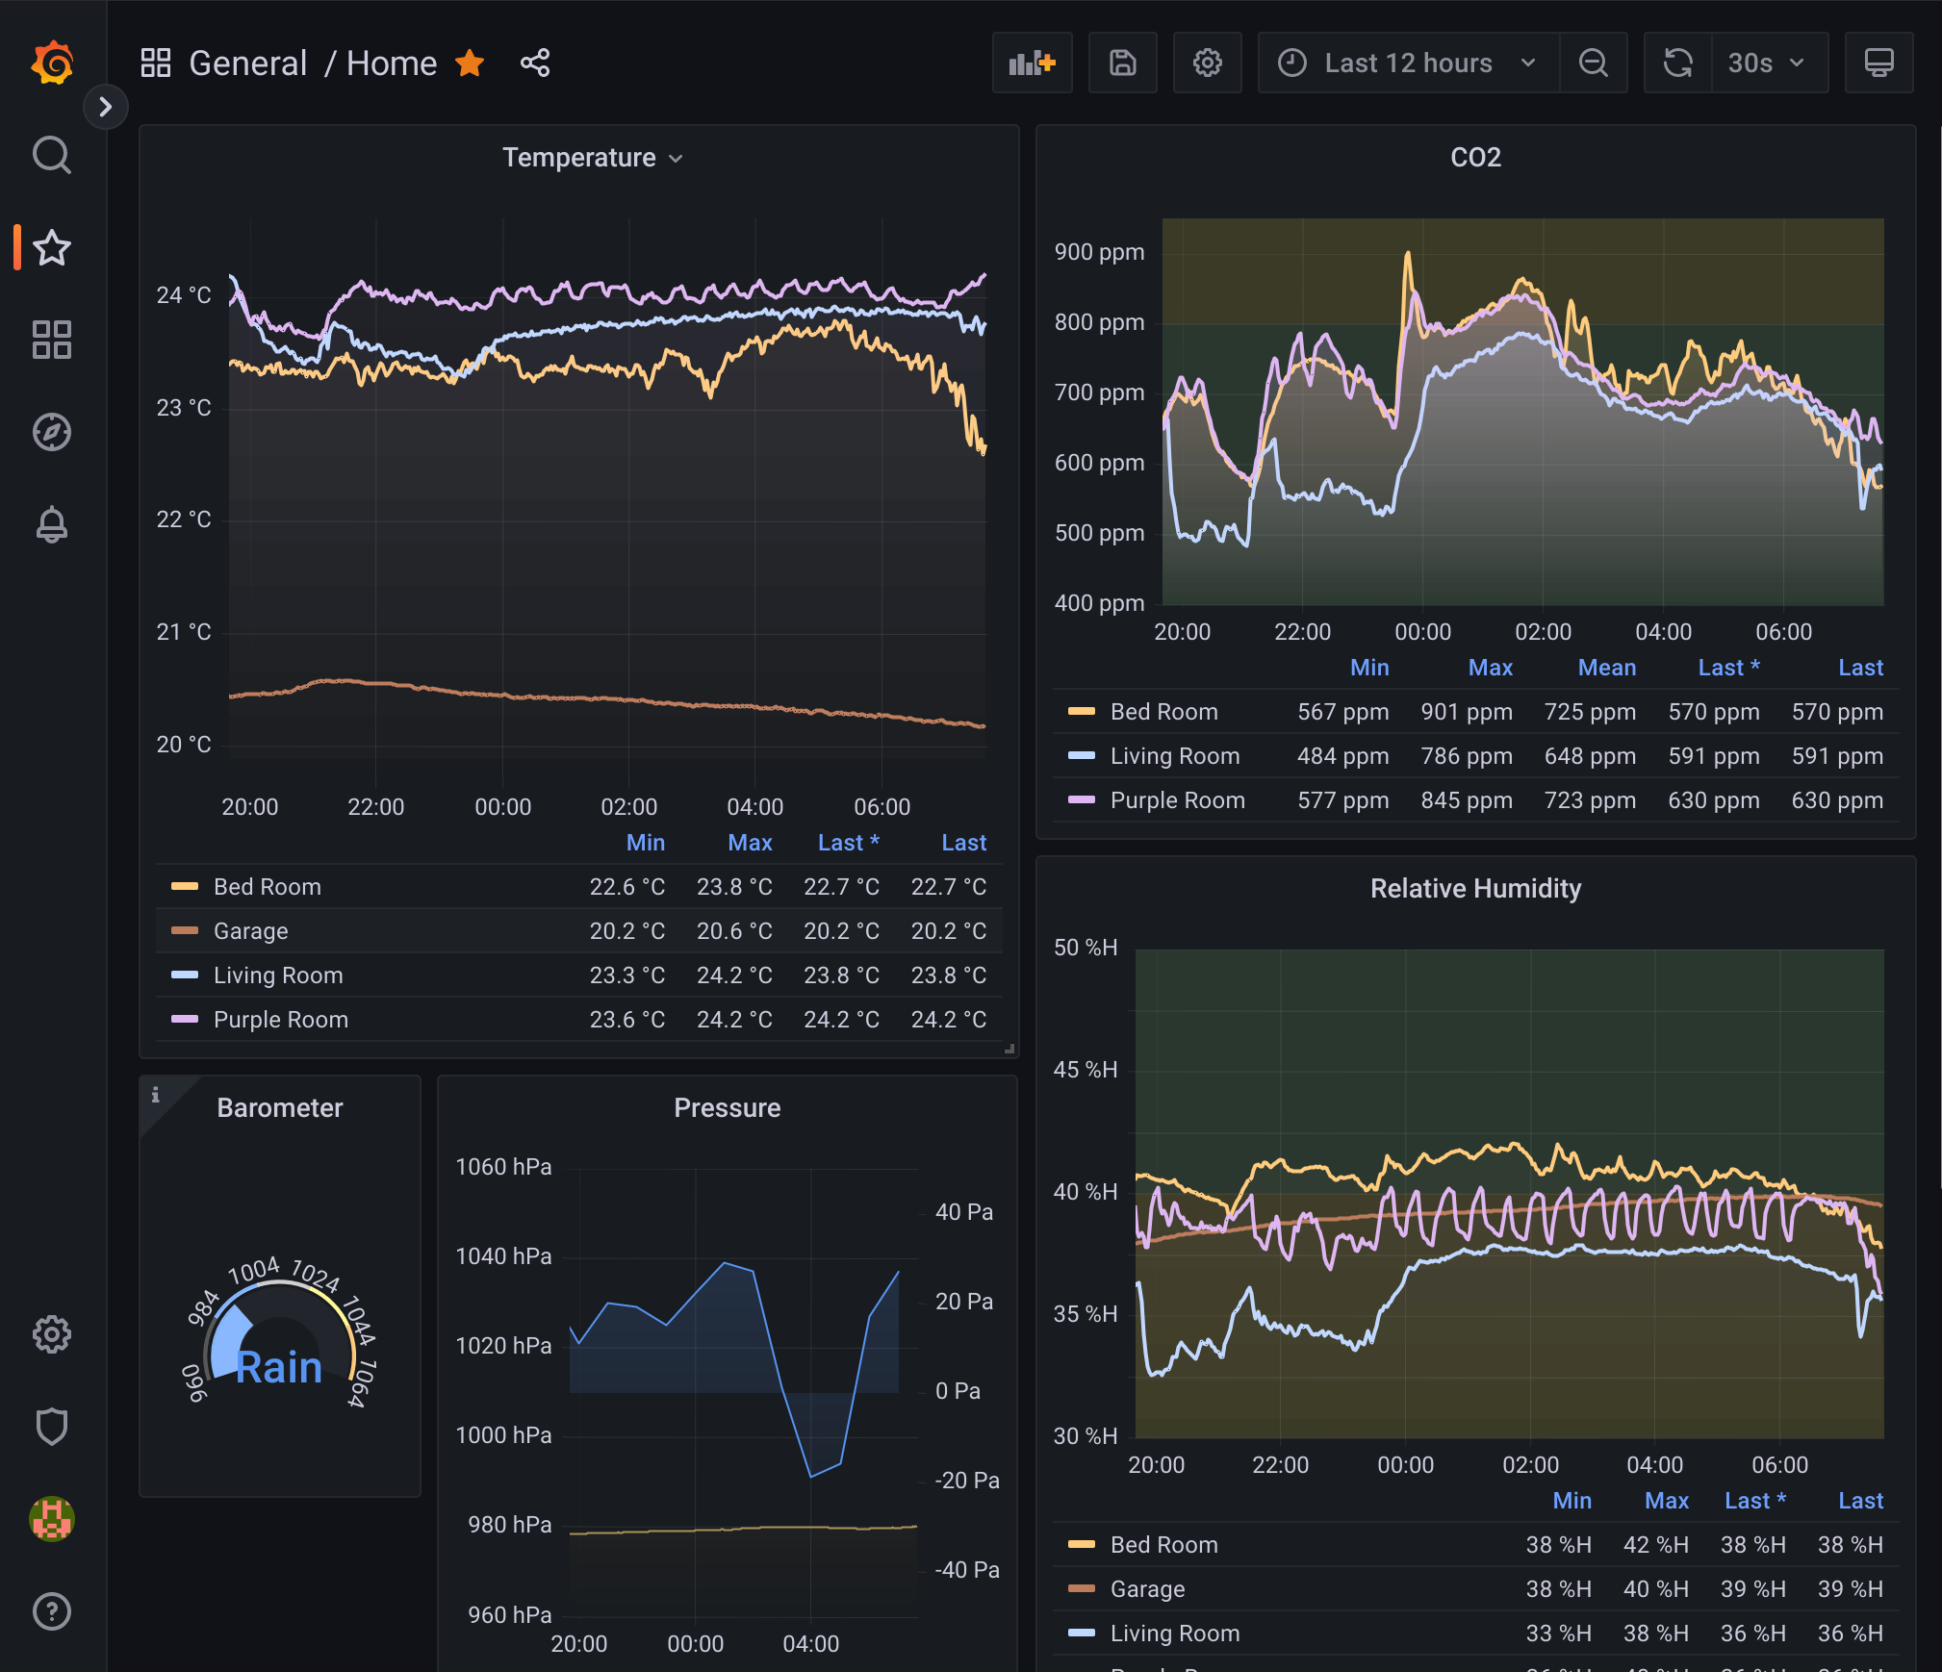The image size is (1942, 1672).
Task: Open the Dashboards squares icon in sidebar
Action: tap(52, 339)
